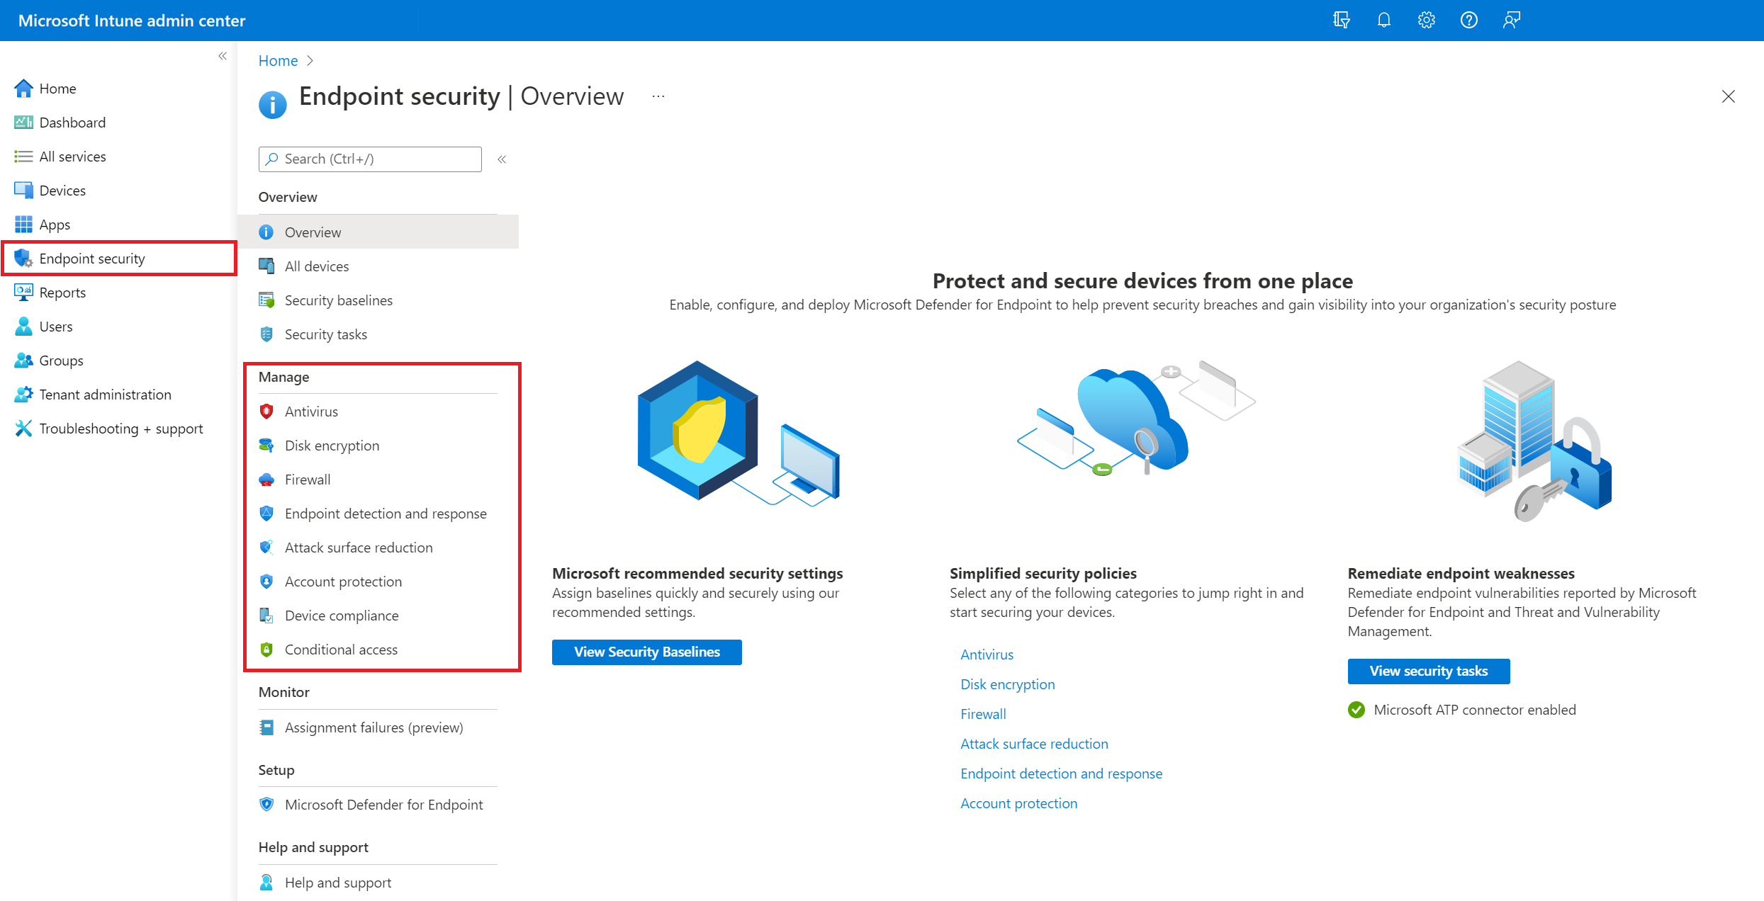
Task: Expand the All devices menu option
Action: coord(318,266)
